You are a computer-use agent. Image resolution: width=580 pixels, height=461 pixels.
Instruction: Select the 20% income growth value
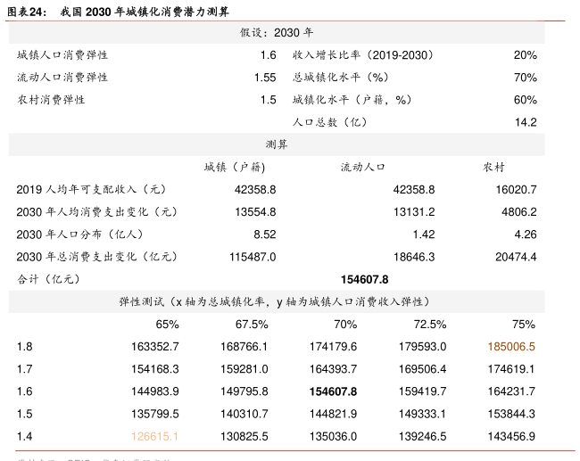525,55
